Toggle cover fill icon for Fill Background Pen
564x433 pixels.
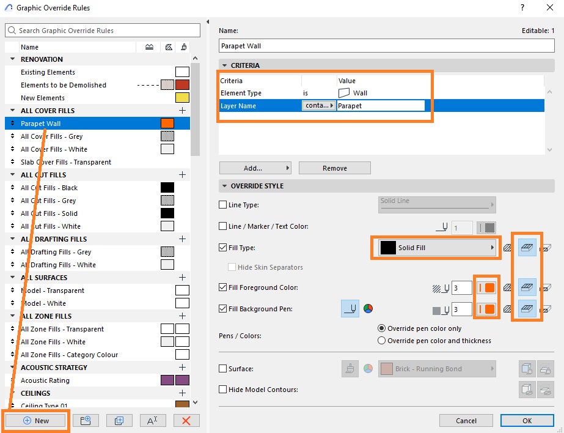coord(527,309)
